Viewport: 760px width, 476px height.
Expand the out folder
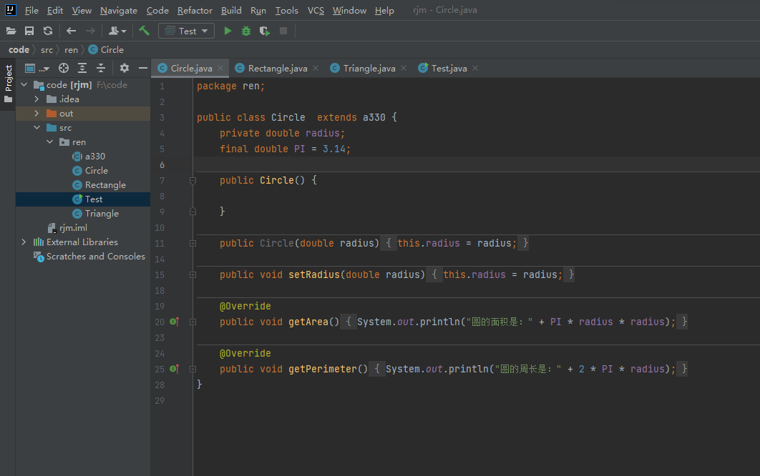tap(36, 114)
